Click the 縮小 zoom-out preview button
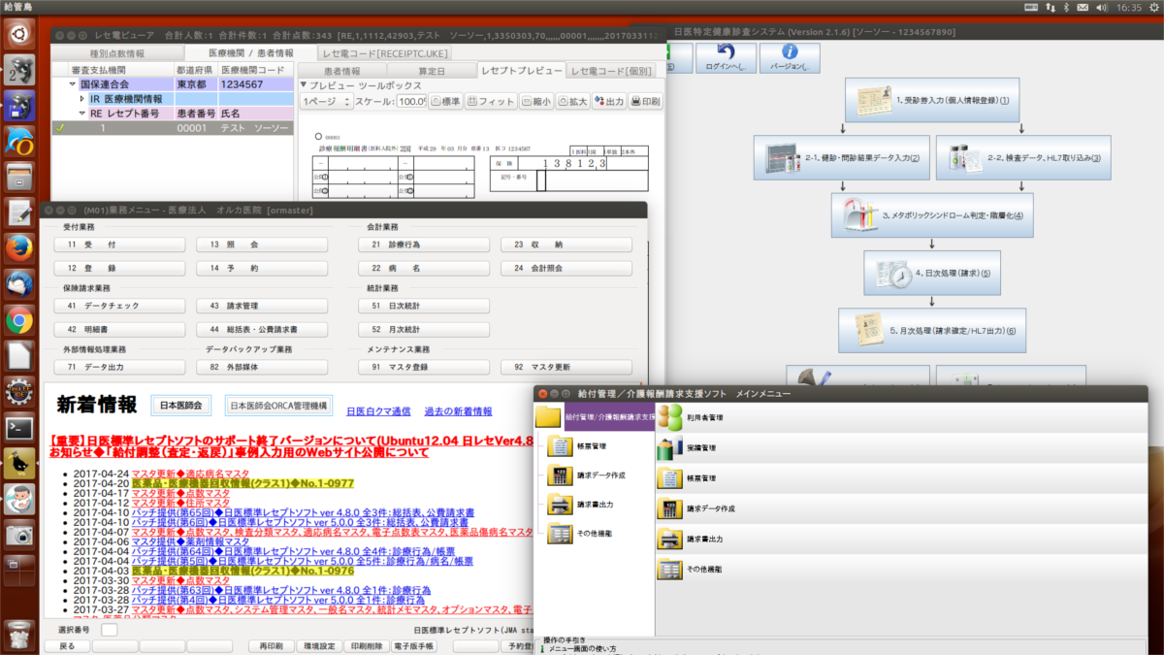 point(536,101)
